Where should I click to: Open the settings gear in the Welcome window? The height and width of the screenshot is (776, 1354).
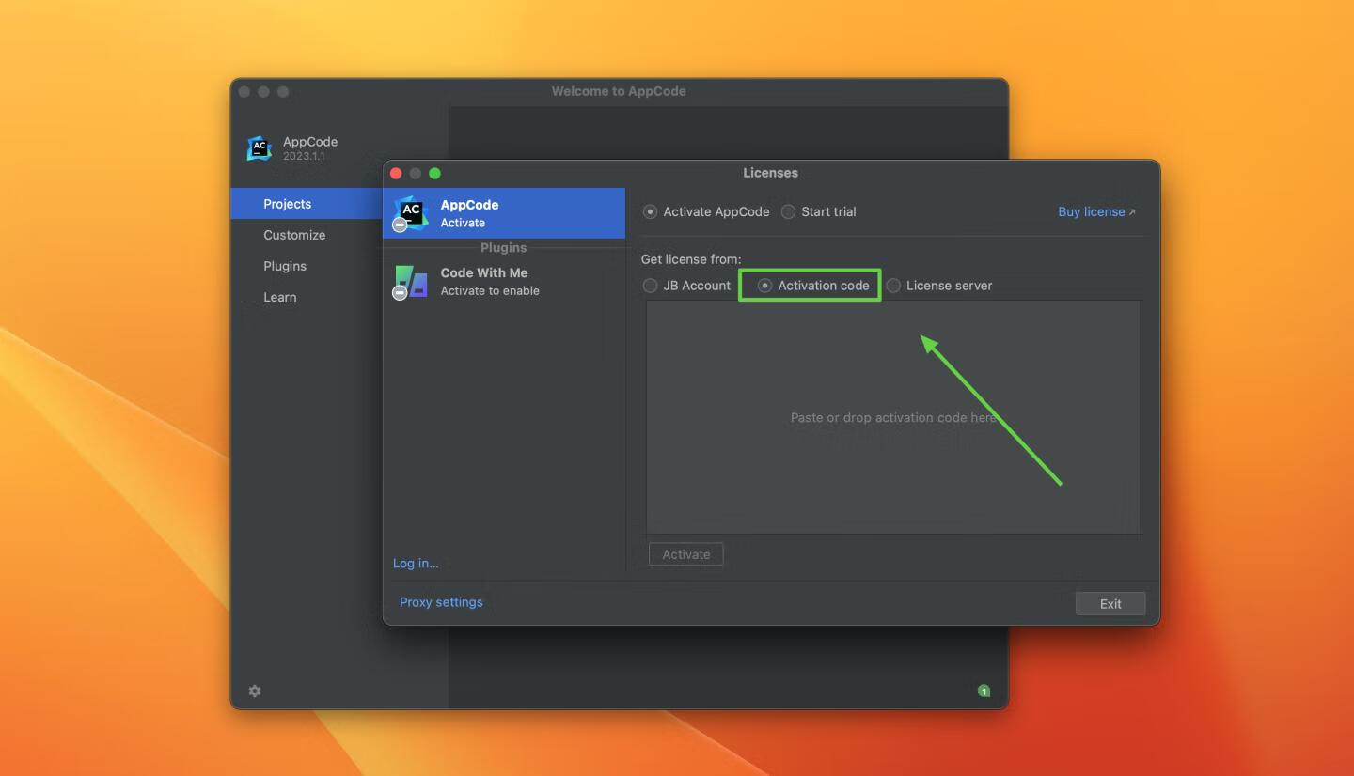(255, 691)
